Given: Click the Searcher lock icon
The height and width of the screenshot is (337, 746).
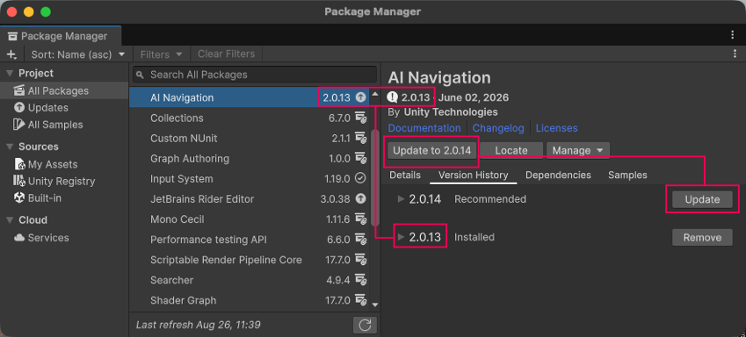Looking at the screenshot, I should [x=360, y=280].
